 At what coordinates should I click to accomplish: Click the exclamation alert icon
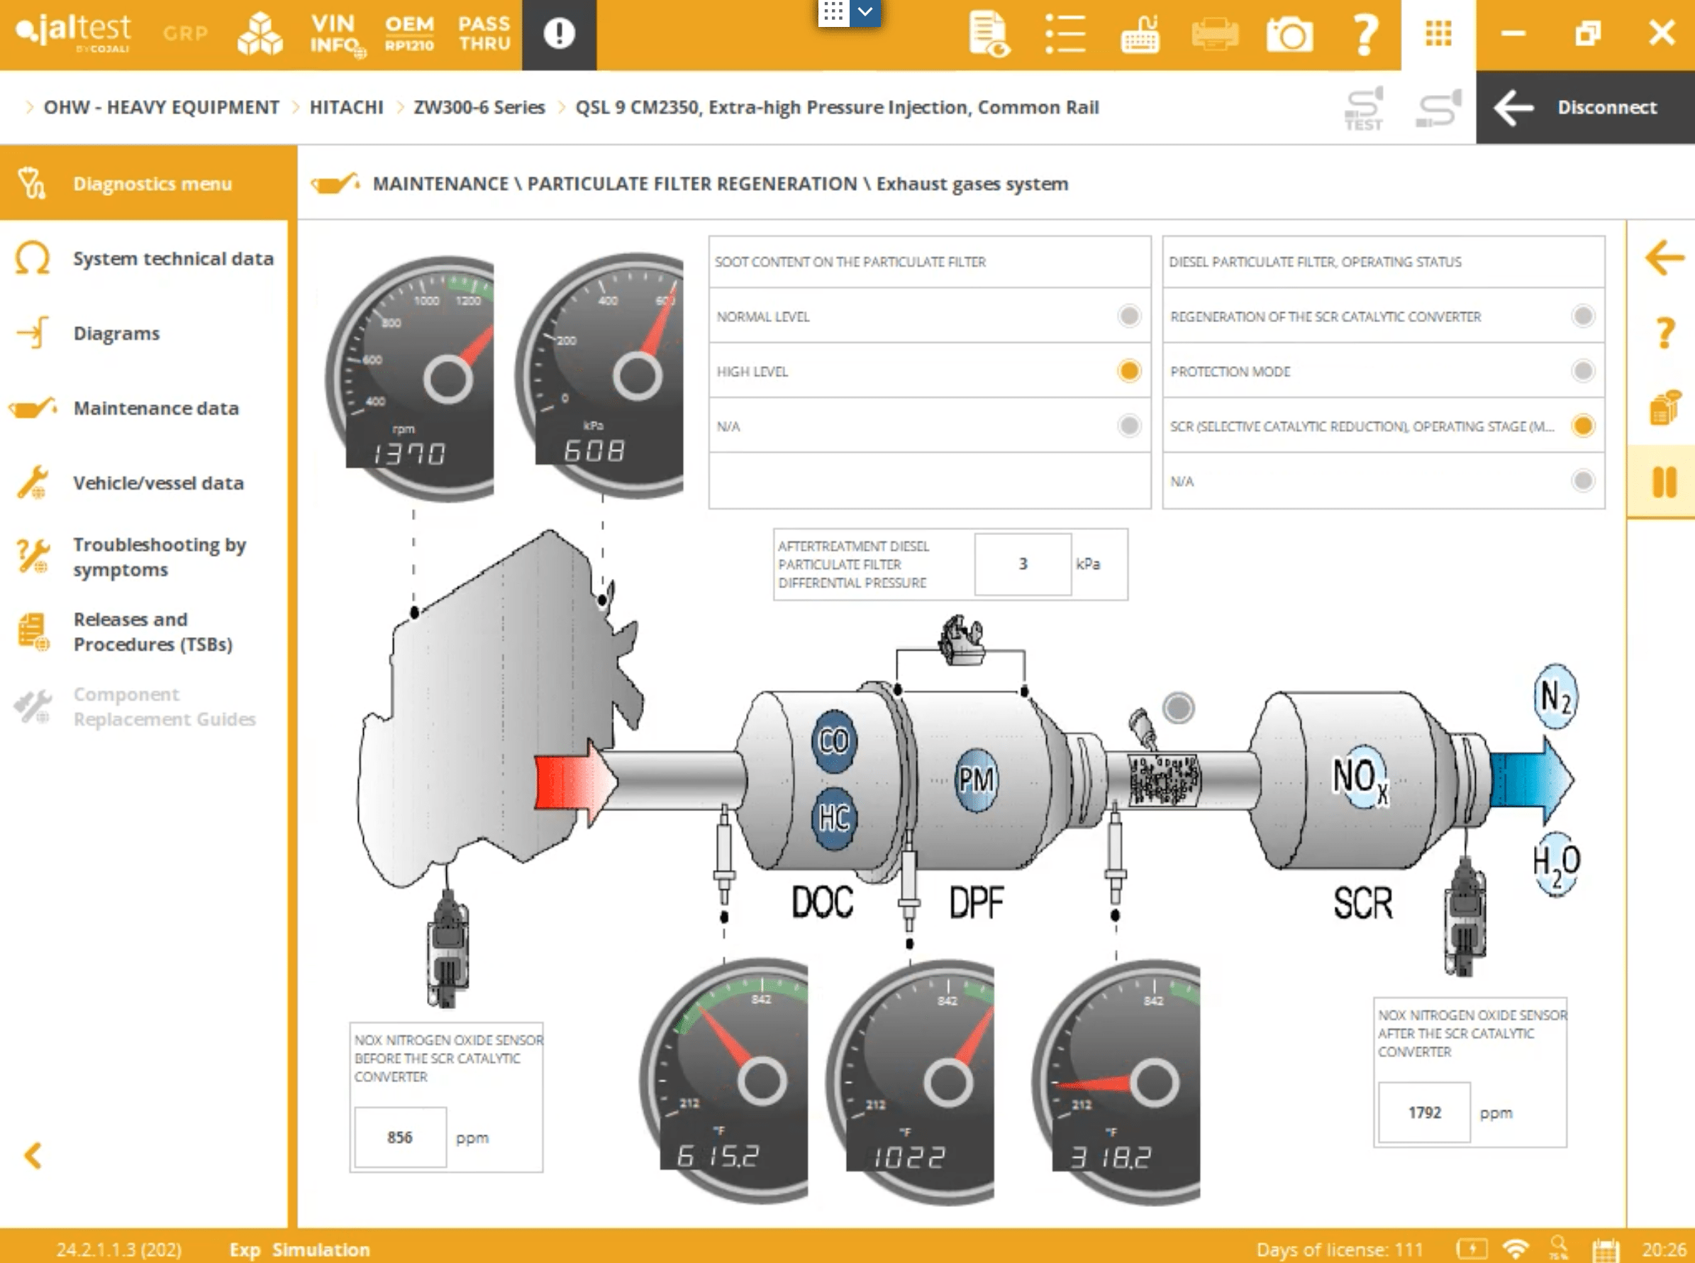coord(559,34)
